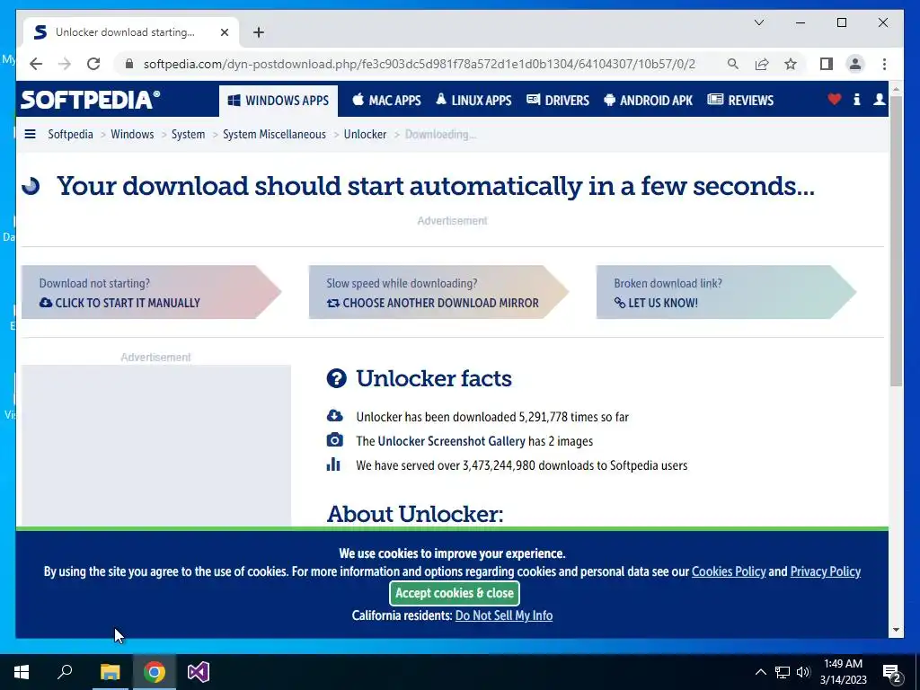Share this page from address bar
920x690 pixels.
(762, 64)
